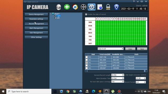This screenshot has height=94, width=168.
Task: Check the G:\ disk checkbox
Action: (x=86, y=68)
